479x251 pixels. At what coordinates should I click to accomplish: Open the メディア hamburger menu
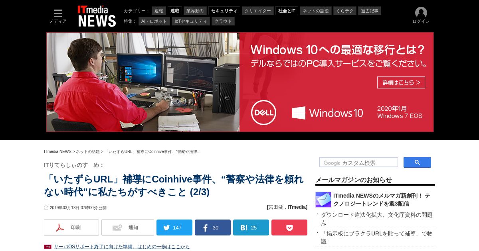[58, 16]
